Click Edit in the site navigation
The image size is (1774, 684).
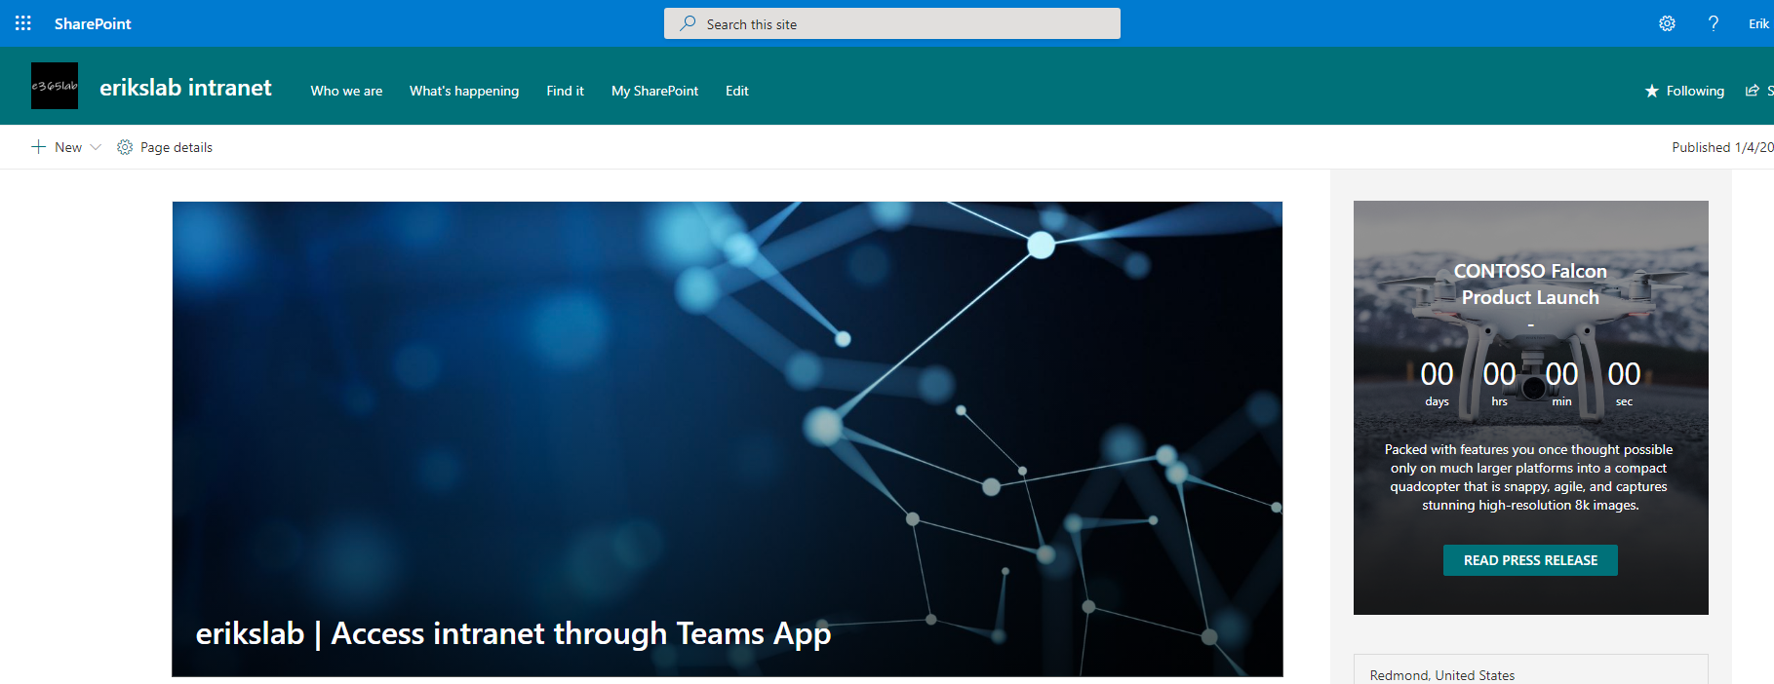[x=736, y=91]
